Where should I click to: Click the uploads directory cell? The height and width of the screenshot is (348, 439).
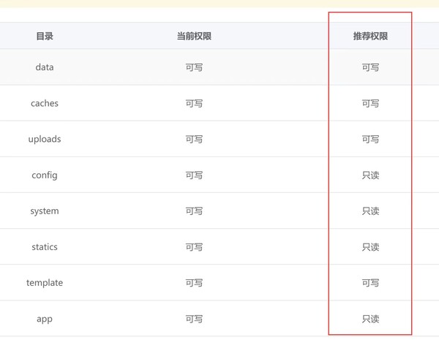point(45,139)
